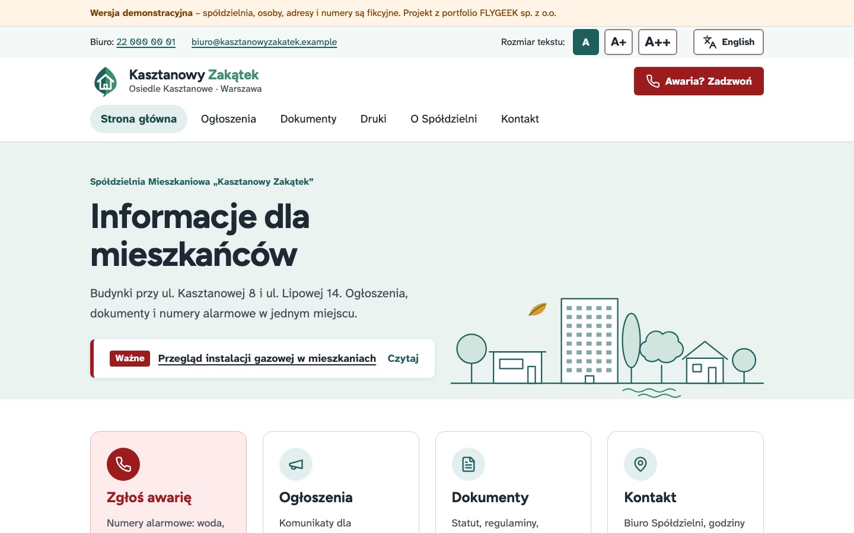Click the document icon above Dokumenty card
The width and height of the screenshot is (854, 533).
tap(469, 464)
